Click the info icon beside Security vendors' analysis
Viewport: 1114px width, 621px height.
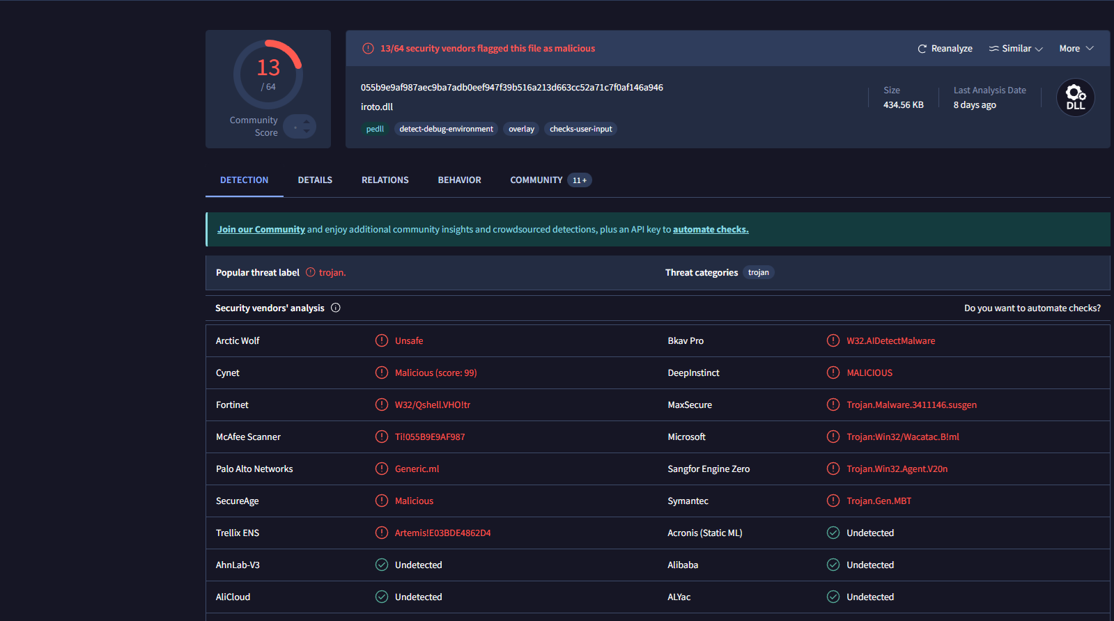tap(335, 308)
